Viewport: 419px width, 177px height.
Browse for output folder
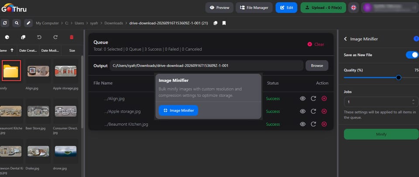[x=317, y=66]
